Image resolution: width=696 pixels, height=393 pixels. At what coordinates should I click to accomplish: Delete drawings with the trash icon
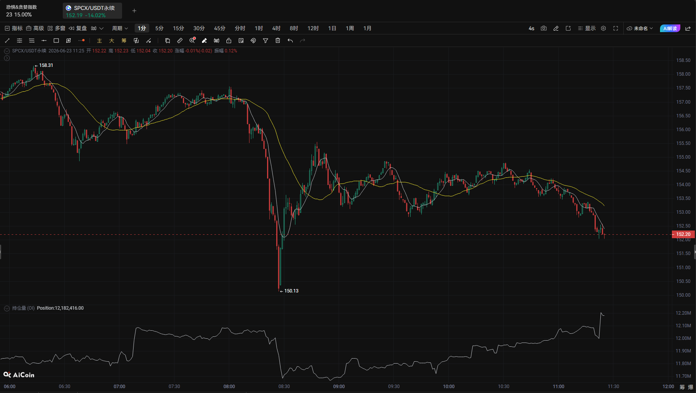(278, 41)
